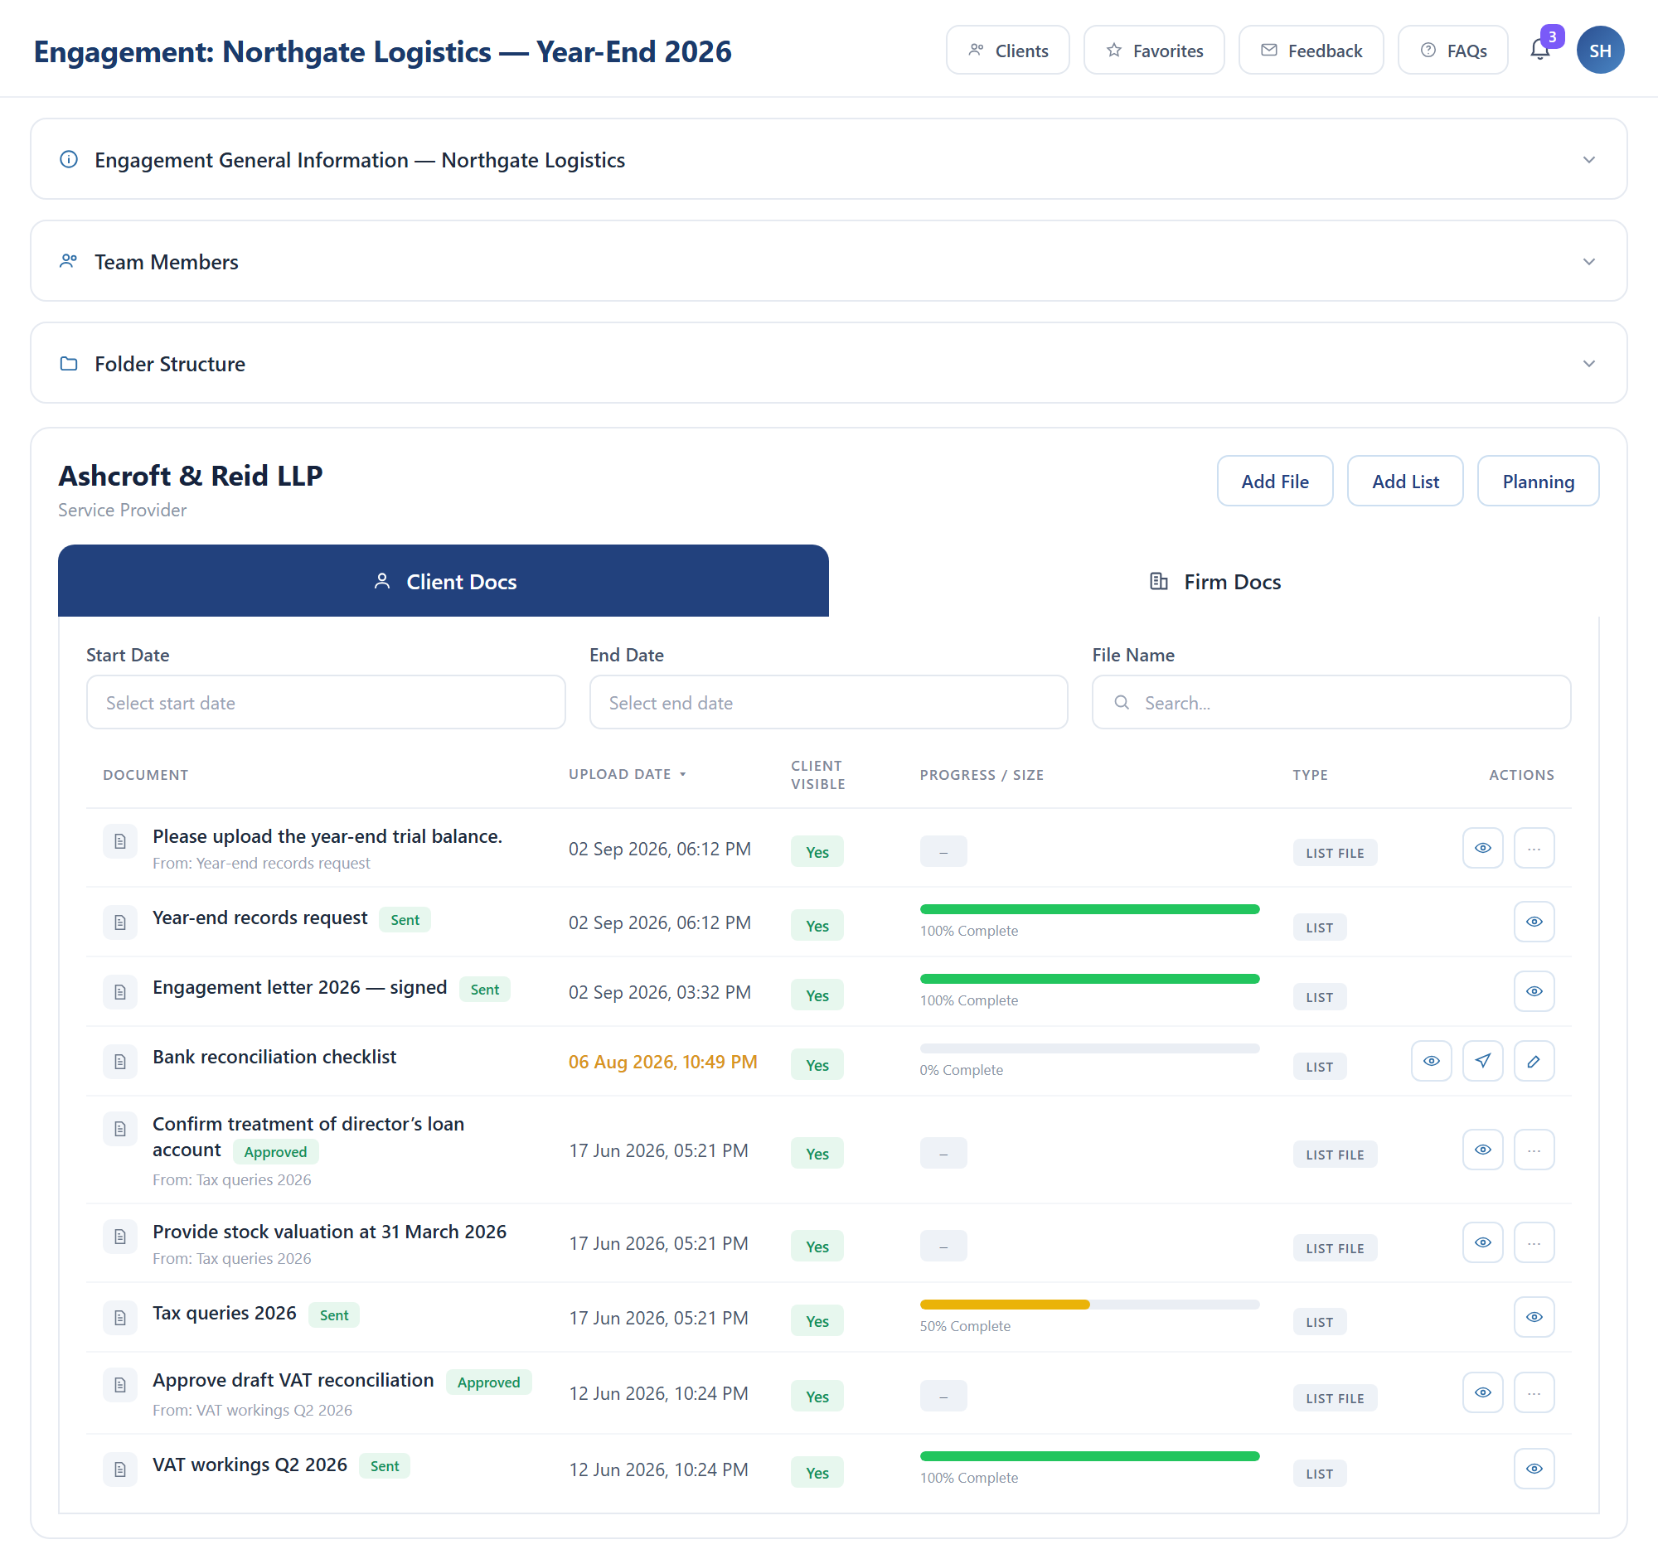Viewport: 1658px width, 1559px height.
Task: Click the people icon in Team Members
Action: click(x=70, y=261)
